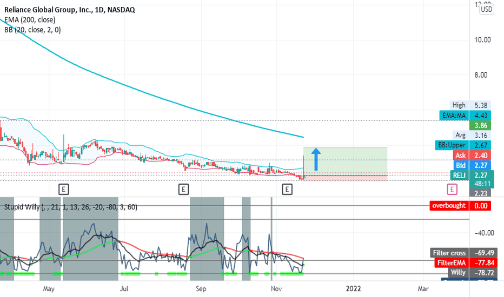Image resolution: width=504 pixels, height=297 pixels.
Task: Click the red Ask 2.40 label
Action: pos(472,155)
